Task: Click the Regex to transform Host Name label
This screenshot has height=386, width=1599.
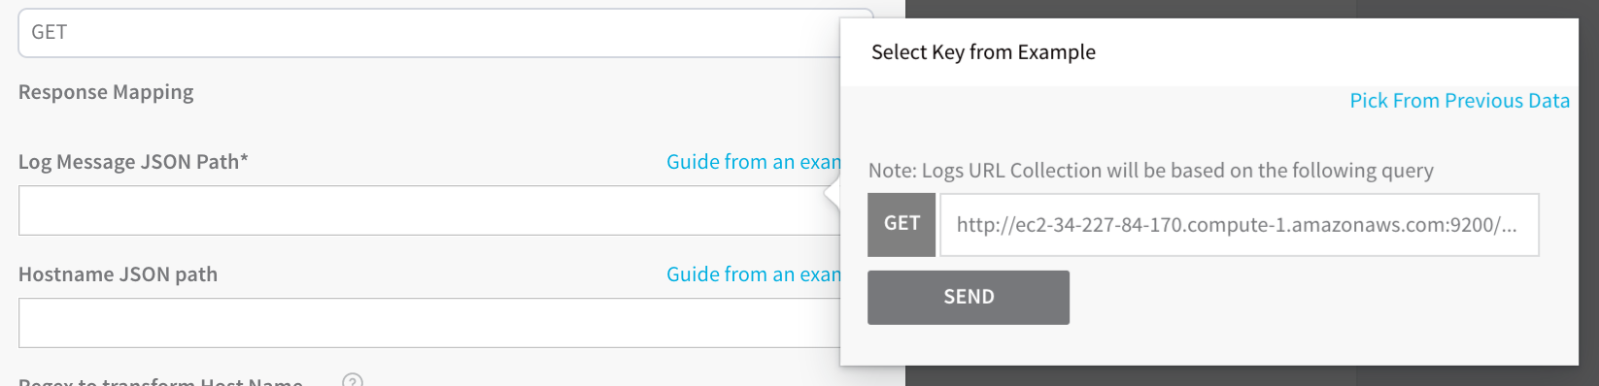Action: [x=160, y=382]
